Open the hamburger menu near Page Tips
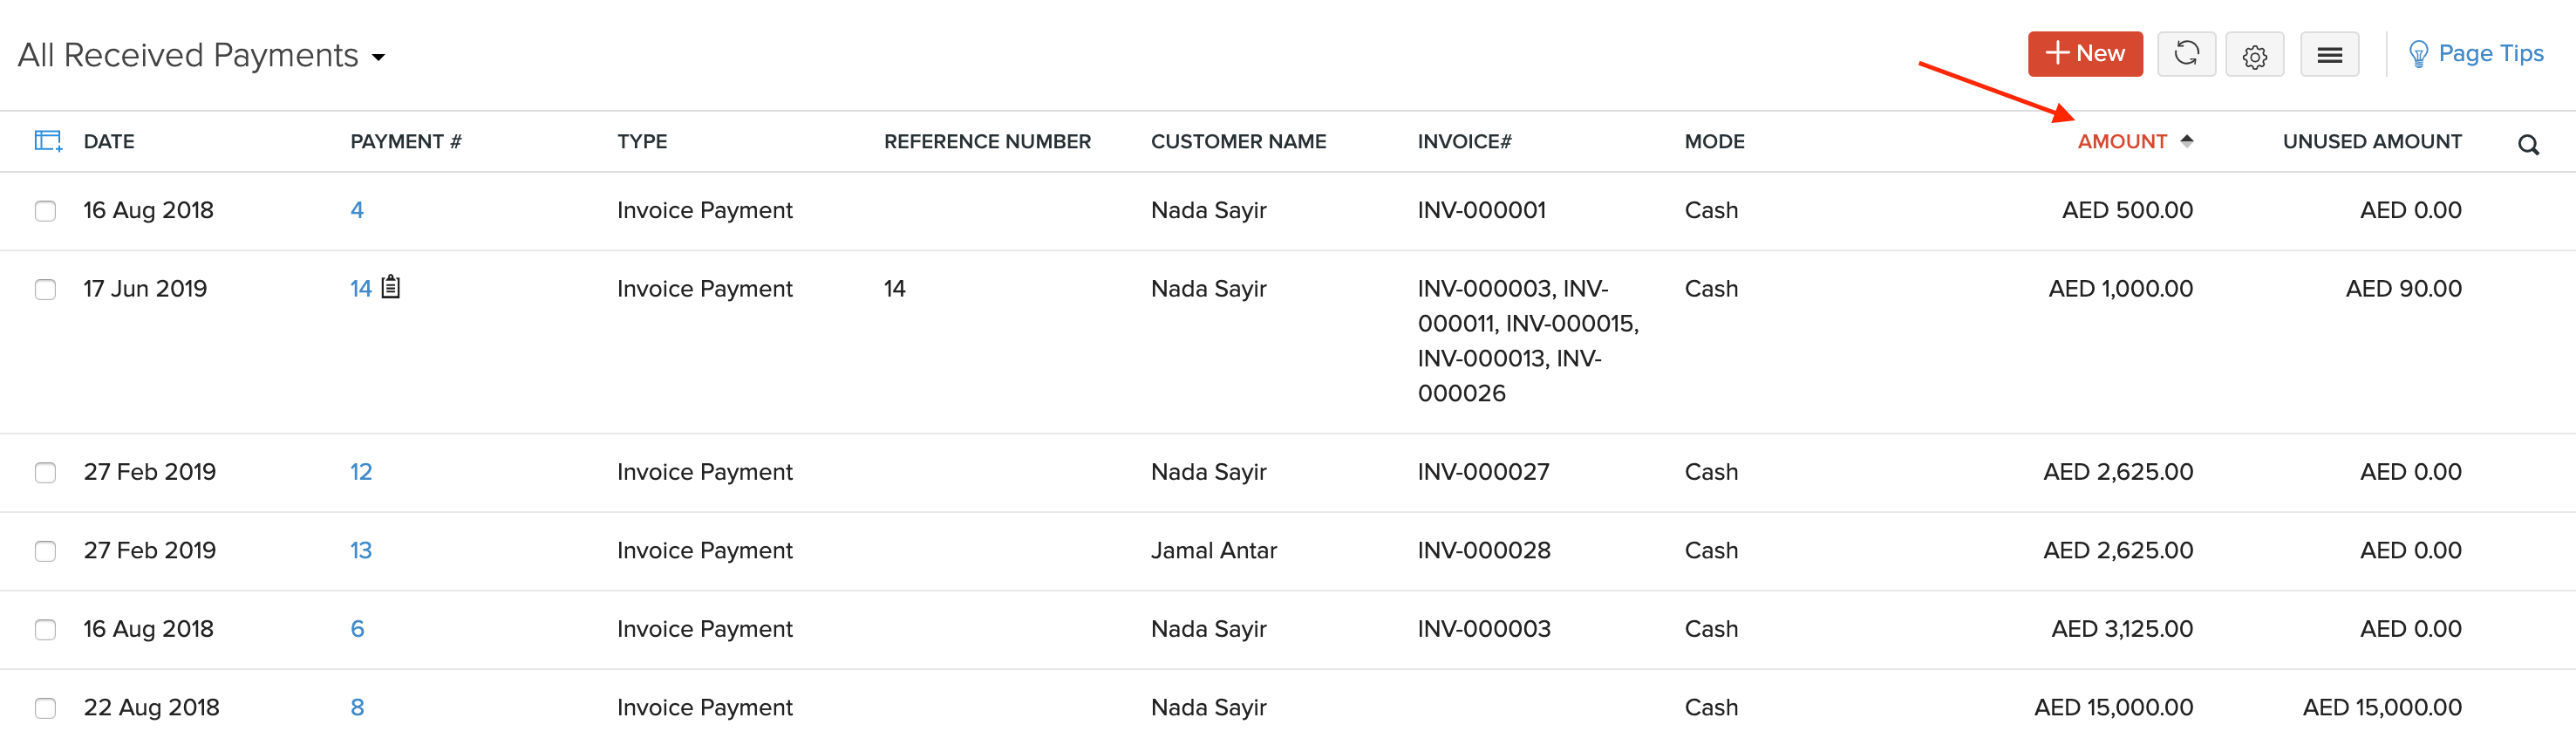2576x745 pixels. click(x=2330, y=55)
